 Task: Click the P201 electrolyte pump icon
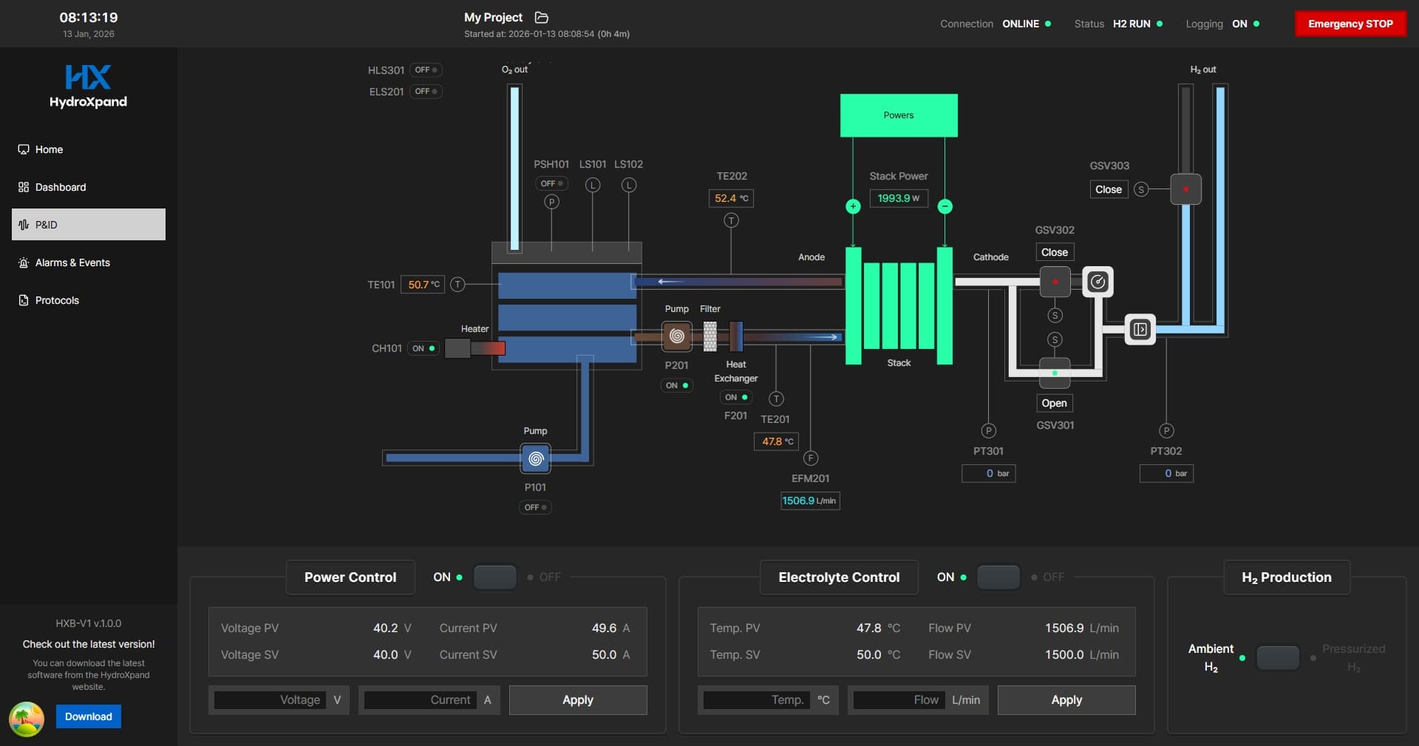click(x=676, y=336)
